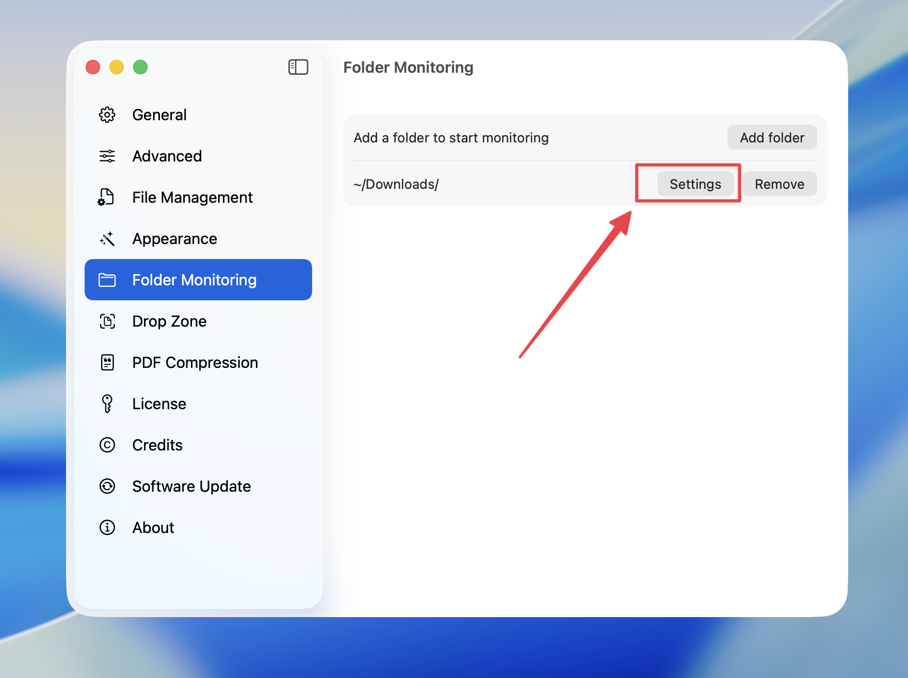
Task: Switch to the Appearance section
Action: (x=174, y=238)
